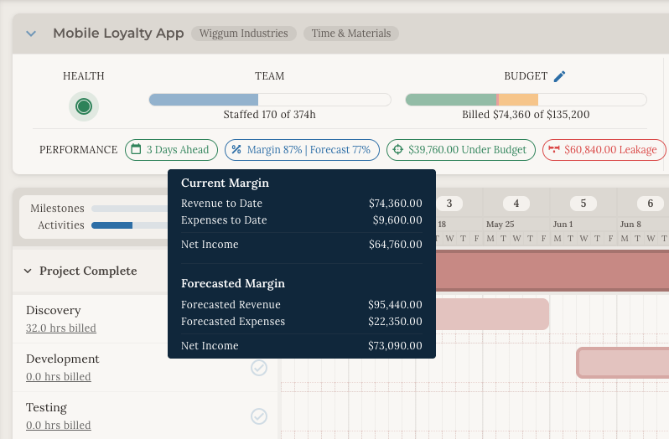Click the Billed $74,360 of $135,200 text
The height and width of the screenshot is (439, 669).
526,115
